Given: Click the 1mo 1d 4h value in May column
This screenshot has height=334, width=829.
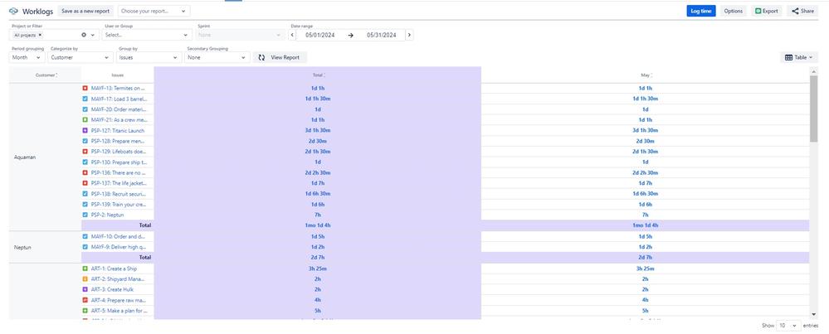Looking at the screenshot, I should pos(645,225).
